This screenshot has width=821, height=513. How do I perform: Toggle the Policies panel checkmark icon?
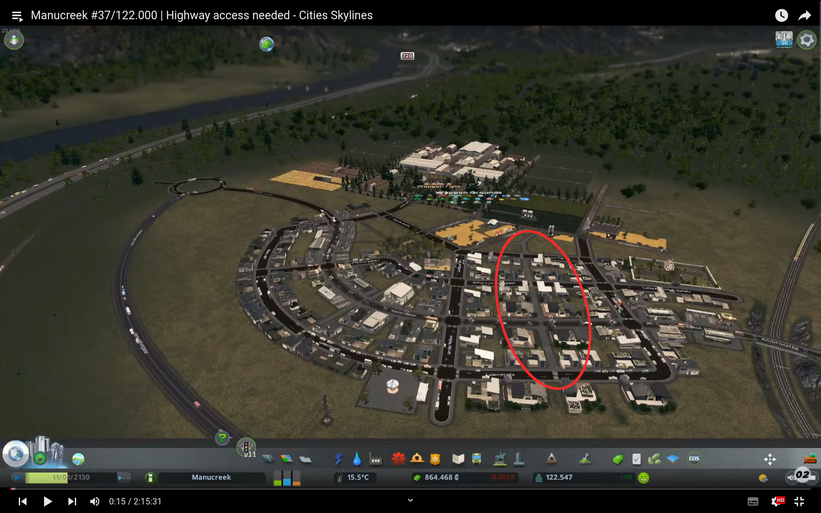(x=637, y=459)
